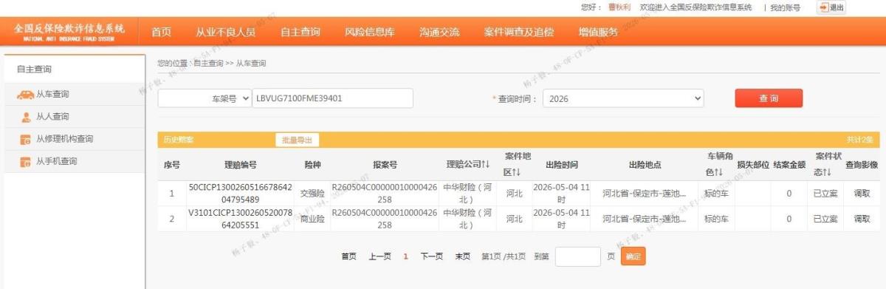
Task: Open the 自主查询 top menu
Action: 300,32
